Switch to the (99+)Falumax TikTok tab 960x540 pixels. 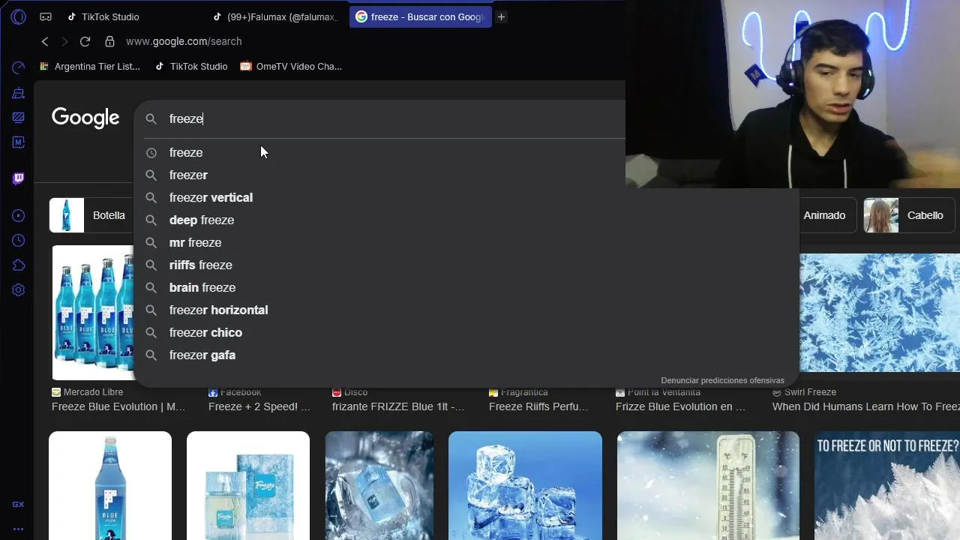(x=275, y=16)
